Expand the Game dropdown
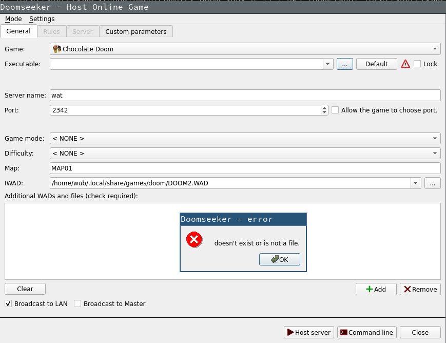 point(435,49)
